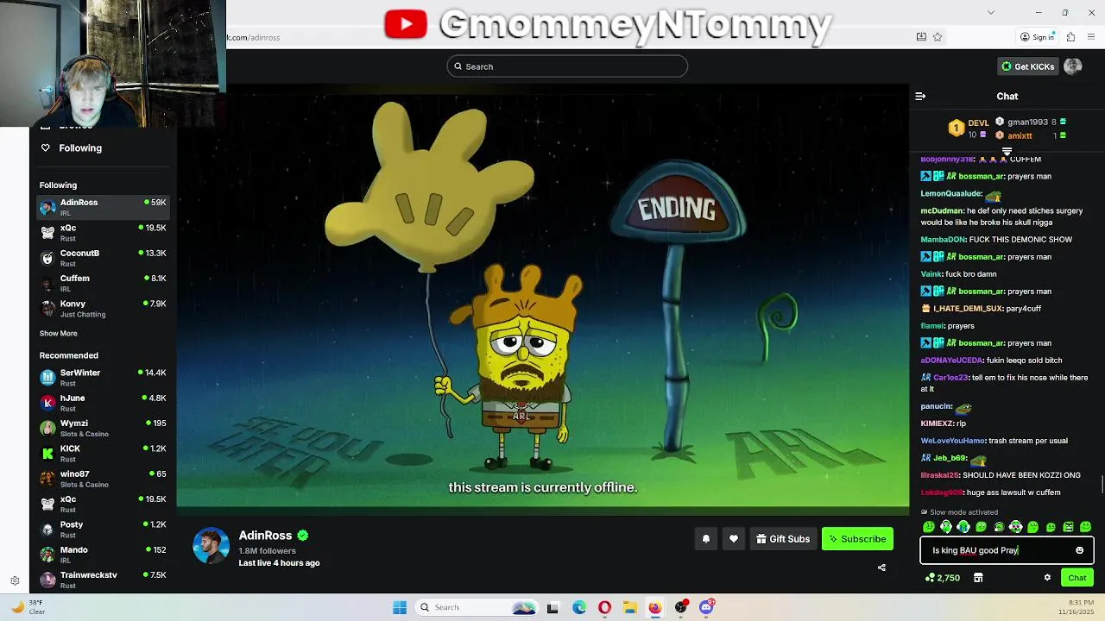The image size is (1105, 621).
Task: Open Mando recommended channel
Action: [x=103, y=555]
